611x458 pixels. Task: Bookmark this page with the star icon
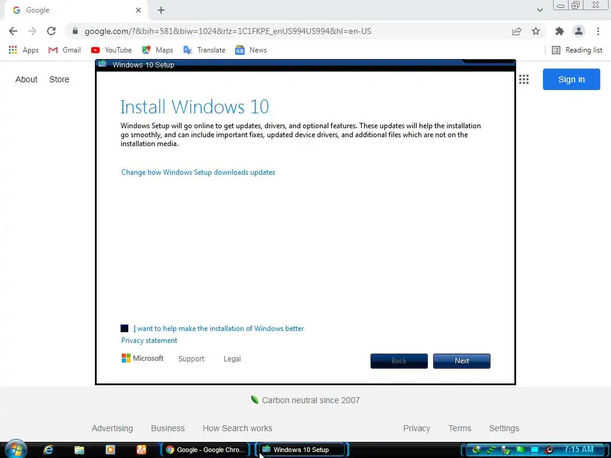pyautogui.click(x=536, y=31)
